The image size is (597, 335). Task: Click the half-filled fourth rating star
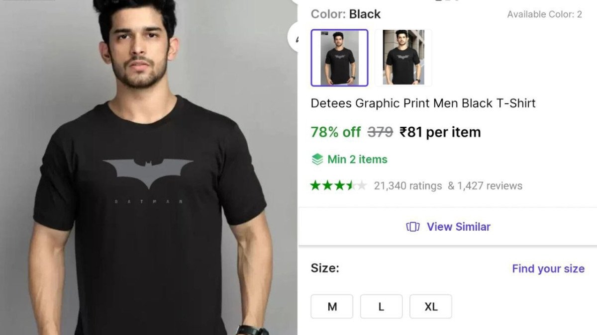(350, 185)
